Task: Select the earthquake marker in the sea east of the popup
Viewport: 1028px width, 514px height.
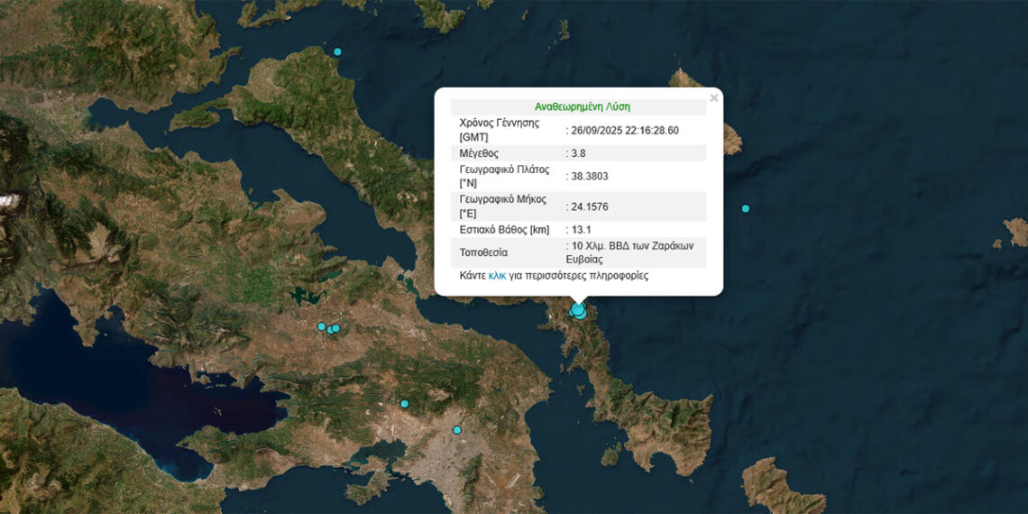Action: pyautogui.click(x=745, y=209)
